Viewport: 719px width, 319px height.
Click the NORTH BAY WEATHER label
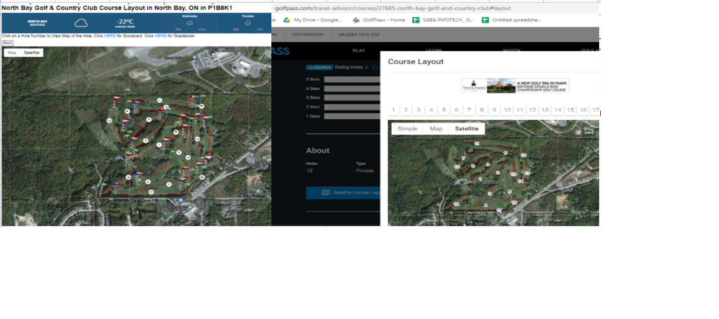[38, 23]
